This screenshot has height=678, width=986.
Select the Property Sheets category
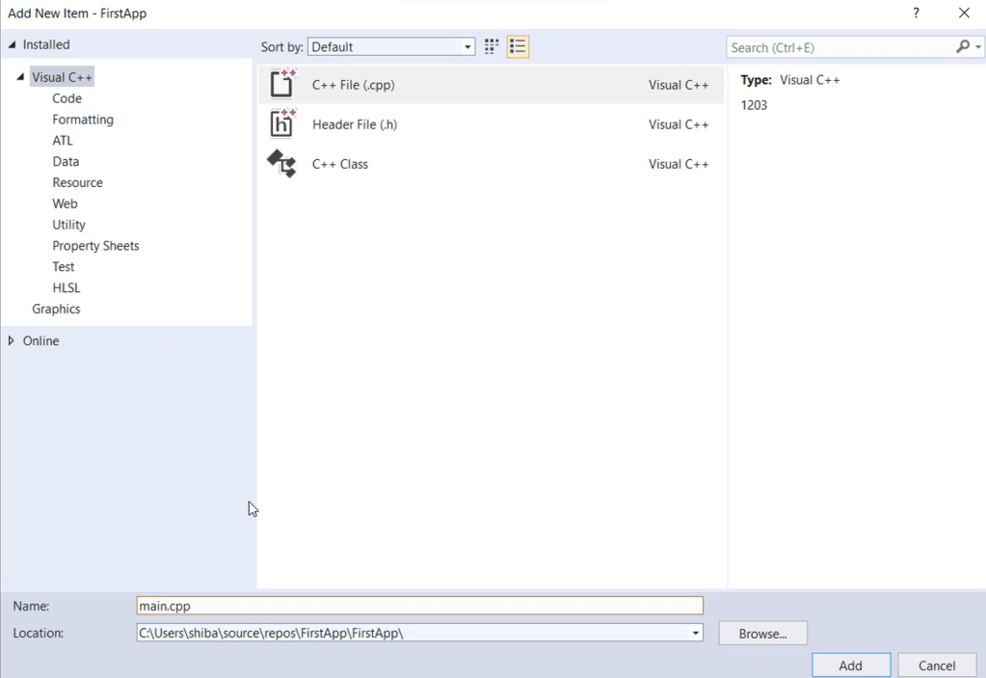click(95, 246)
